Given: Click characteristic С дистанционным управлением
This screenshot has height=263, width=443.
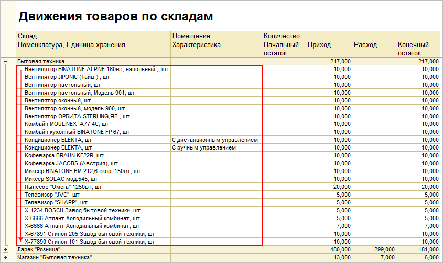Looking at the screenshot, I should click(215, 140).
